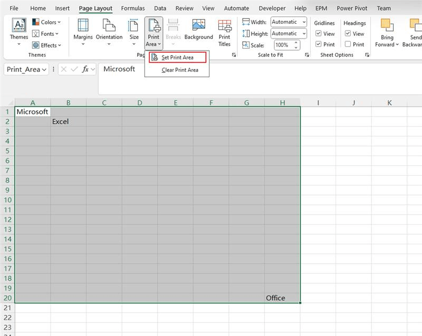Click the Print Area button
Screen dimensions: 422x336
[154, 33]
